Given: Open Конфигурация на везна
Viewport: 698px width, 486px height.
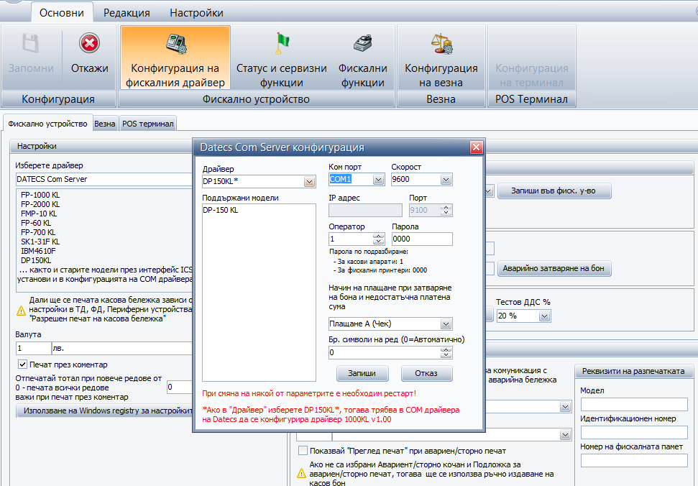Looking at the screenshot, I should tap(441, 58).
